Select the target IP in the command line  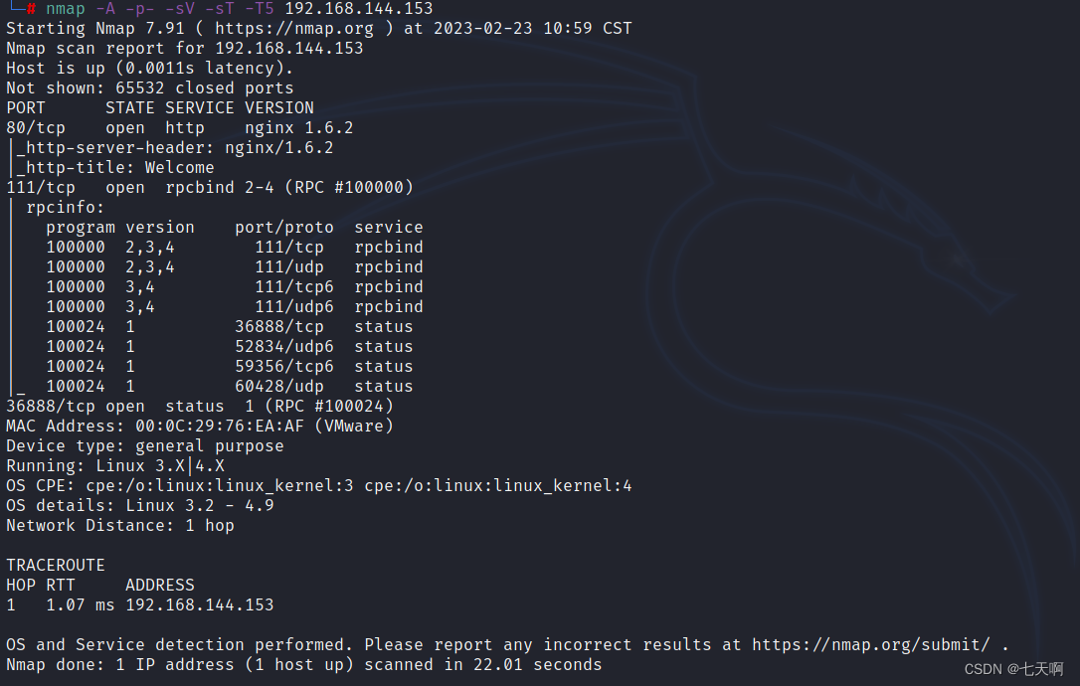(359, 8)
